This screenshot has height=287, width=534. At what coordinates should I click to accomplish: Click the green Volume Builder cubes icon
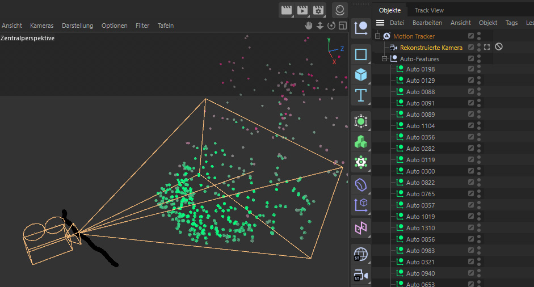361,142
